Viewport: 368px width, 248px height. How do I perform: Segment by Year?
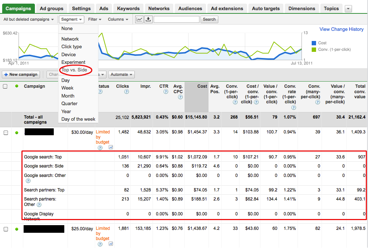(x=66, y=112)
